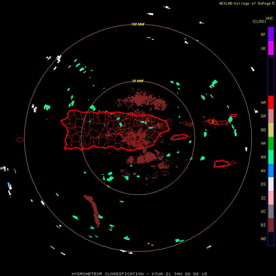Click the KJUA 21 JAN 26 02:10 timestamp

pyautogui.click(x=179, y=274)
